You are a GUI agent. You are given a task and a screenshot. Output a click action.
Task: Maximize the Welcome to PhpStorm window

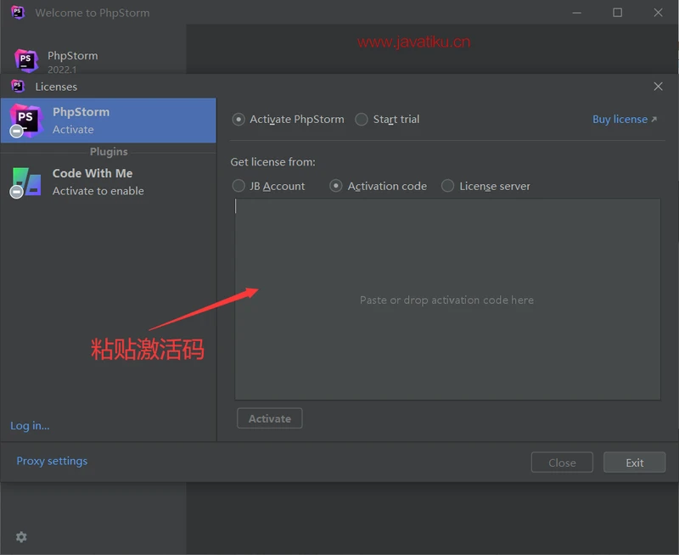coord(617,13)
